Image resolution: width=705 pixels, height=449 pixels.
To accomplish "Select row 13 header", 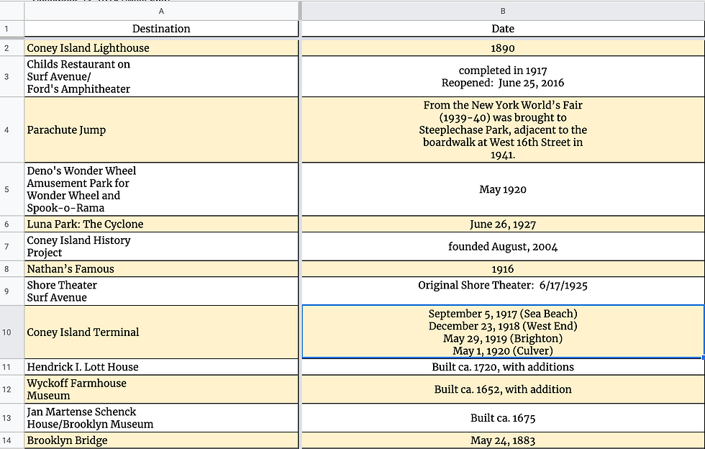I will point(12,418).
